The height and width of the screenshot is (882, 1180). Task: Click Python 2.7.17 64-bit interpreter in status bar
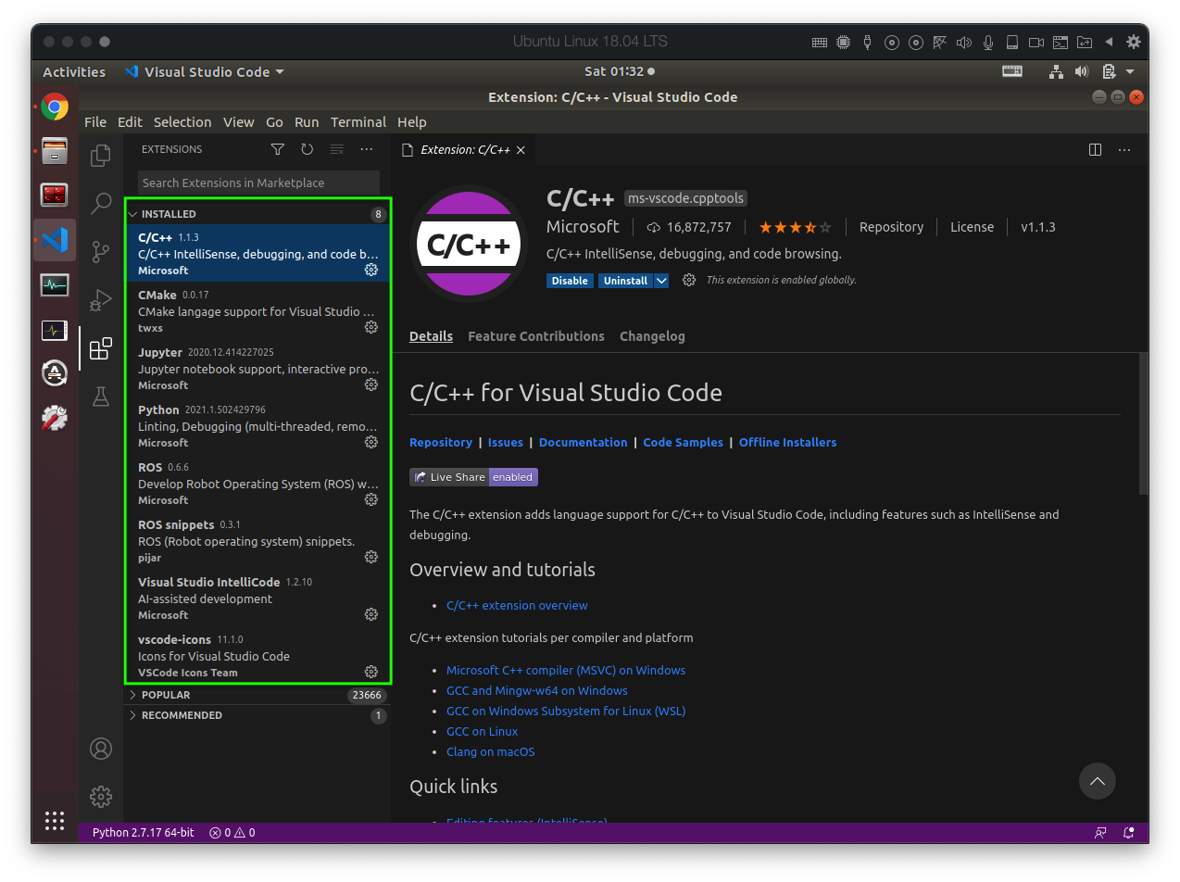(x=143, y=833)
